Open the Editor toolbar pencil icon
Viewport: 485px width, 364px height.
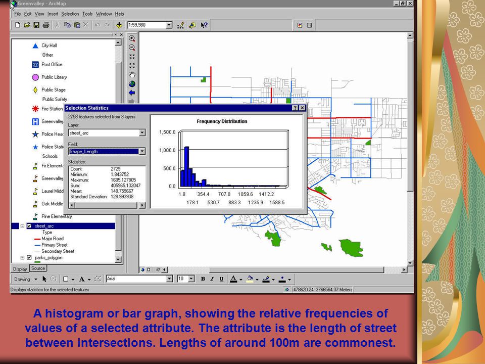pyautogui.click(x=181, y=25)
